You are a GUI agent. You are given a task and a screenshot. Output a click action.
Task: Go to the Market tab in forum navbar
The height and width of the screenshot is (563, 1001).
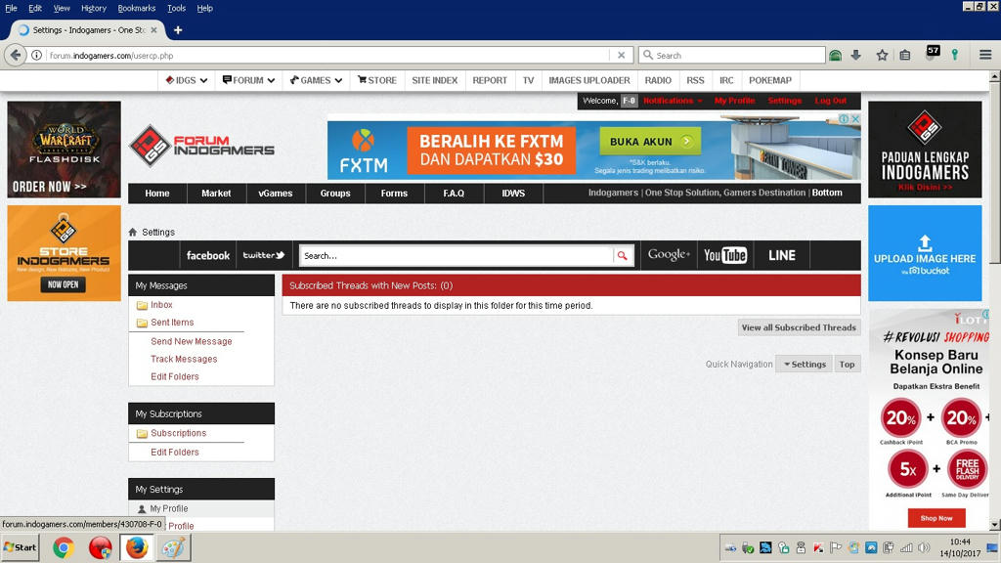click(x=216, y=194)
